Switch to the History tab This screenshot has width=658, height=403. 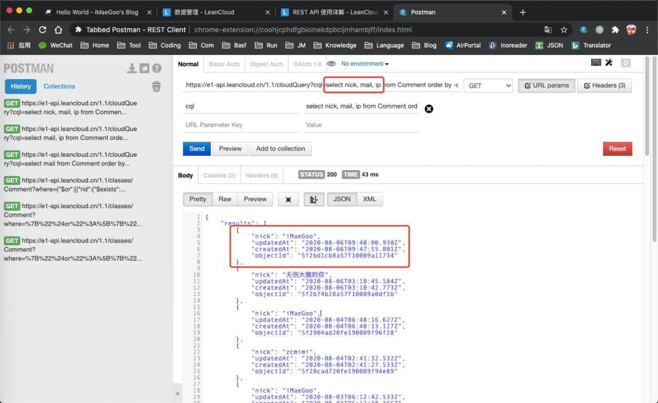click(21, 86)
